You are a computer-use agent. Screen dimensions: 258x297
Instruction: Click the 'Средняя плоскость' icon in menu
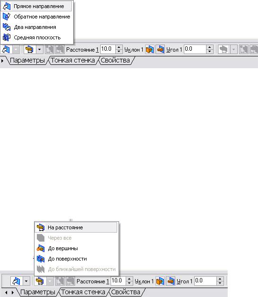pos(7,37)
